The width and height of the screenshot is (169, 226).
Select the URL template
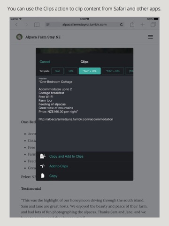(71, 71)
